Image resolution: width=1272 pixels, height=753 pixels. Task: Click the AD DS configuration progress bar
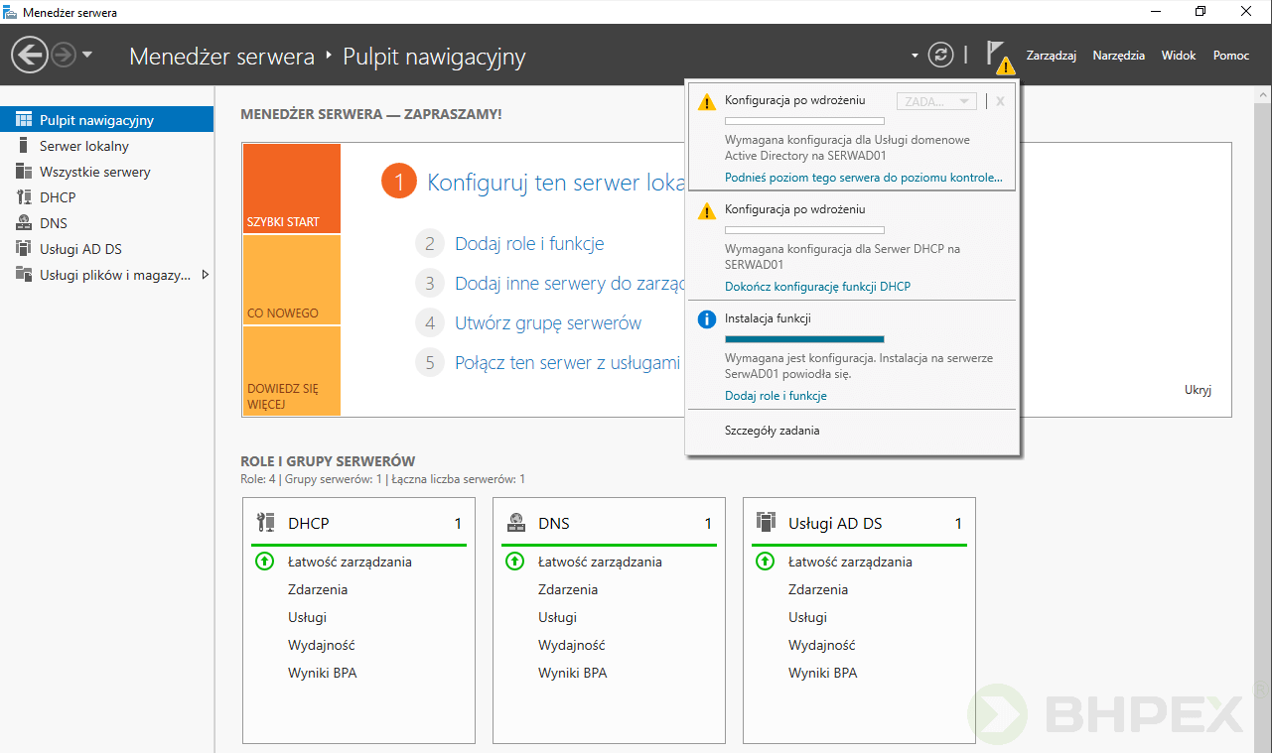[804, 121]
